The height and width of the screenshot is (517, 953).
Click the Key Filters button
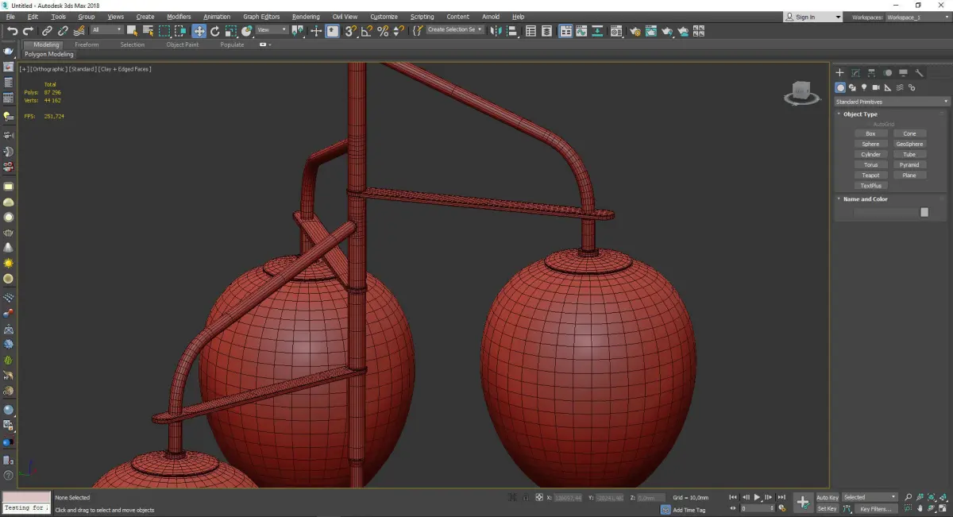[875, 508]
